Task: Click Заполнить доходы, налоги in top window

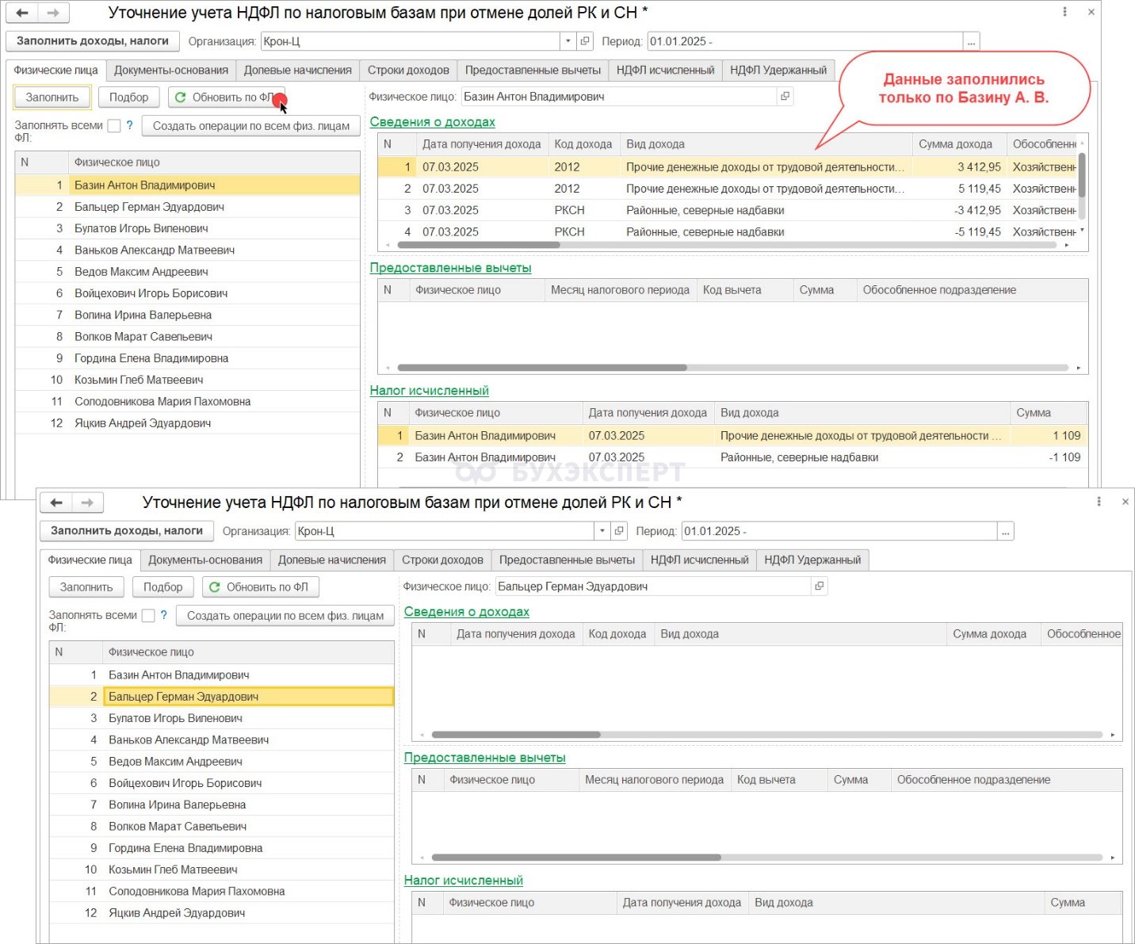Action: point(93,40)
